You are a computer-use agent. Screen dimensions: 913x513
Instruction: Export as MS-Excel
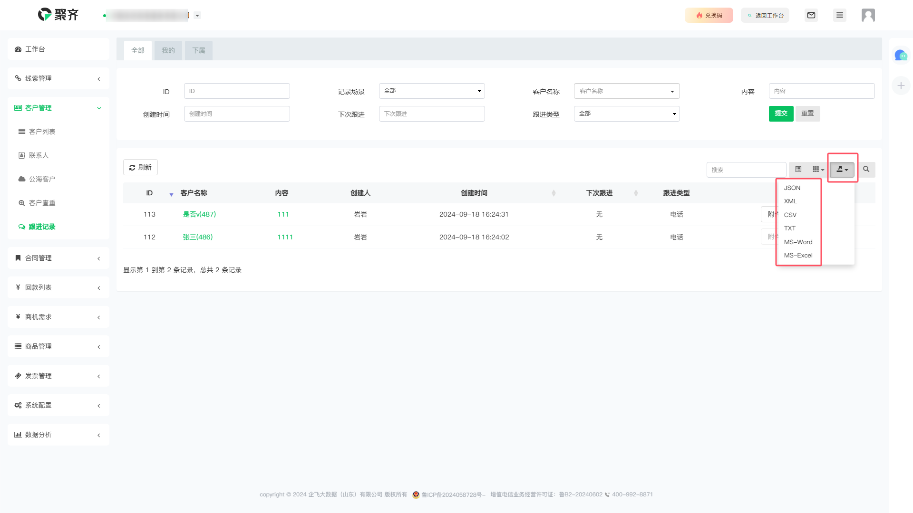pos(798,255)
